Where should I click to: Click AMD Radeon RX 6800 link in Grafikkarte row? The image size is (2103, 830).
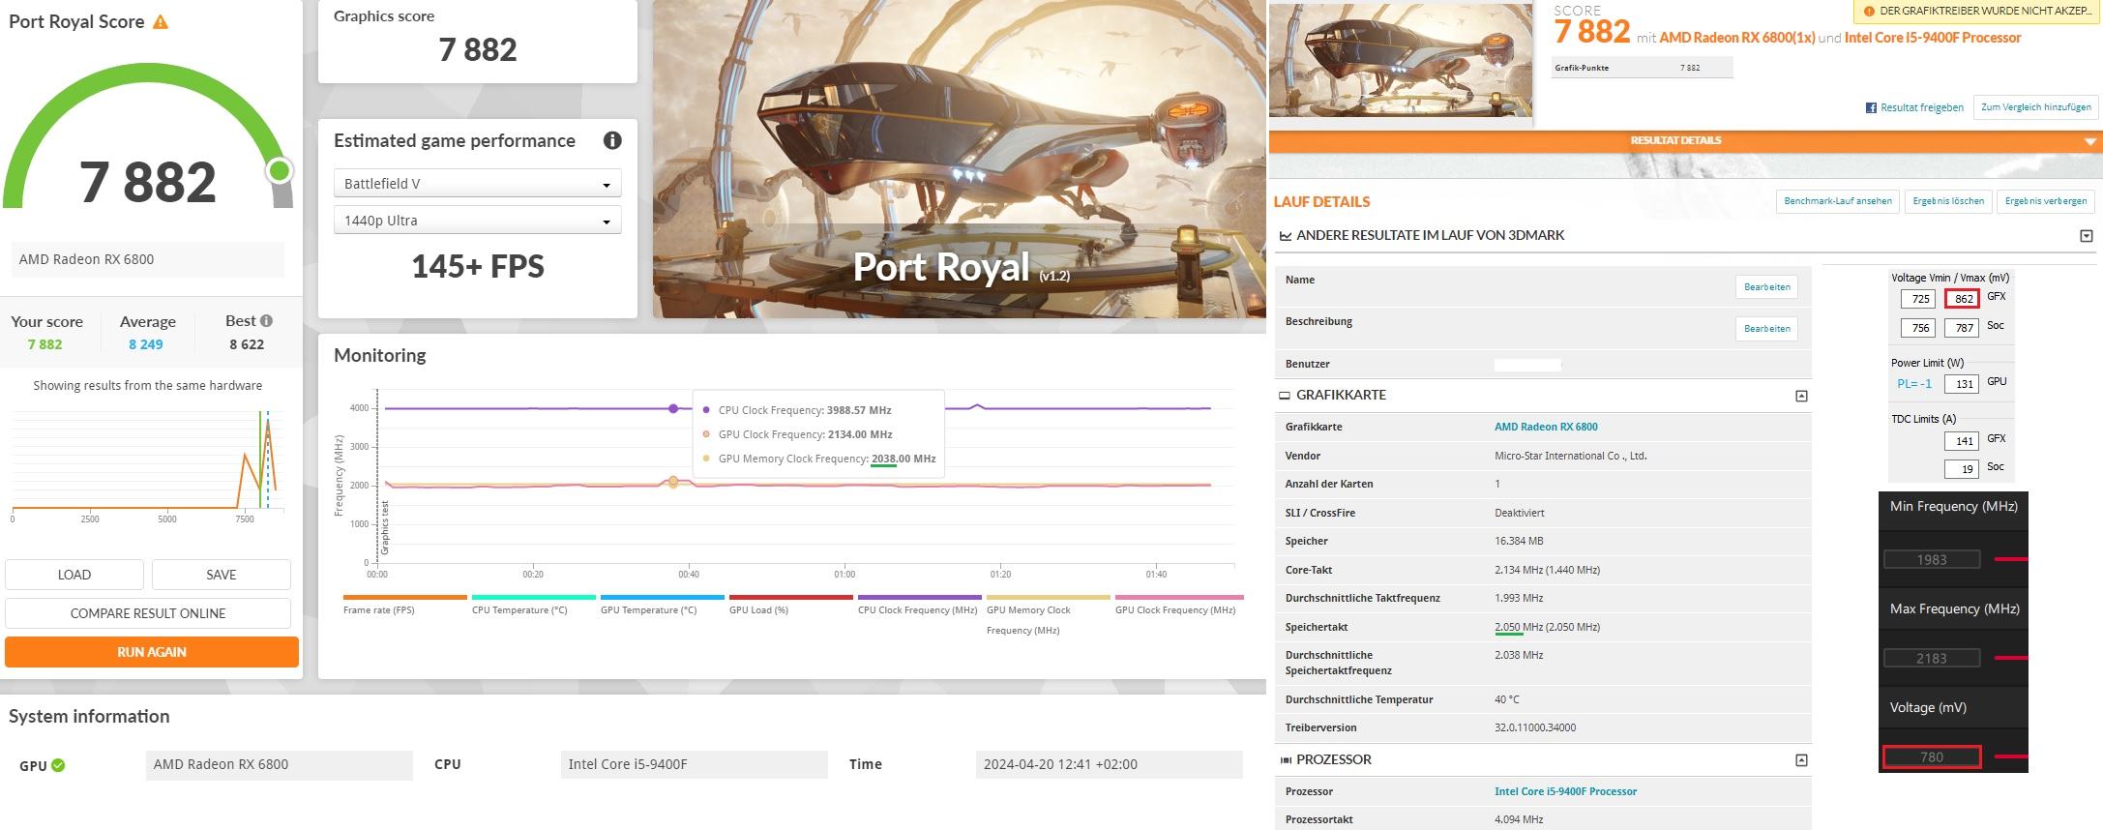point(1546,427)
